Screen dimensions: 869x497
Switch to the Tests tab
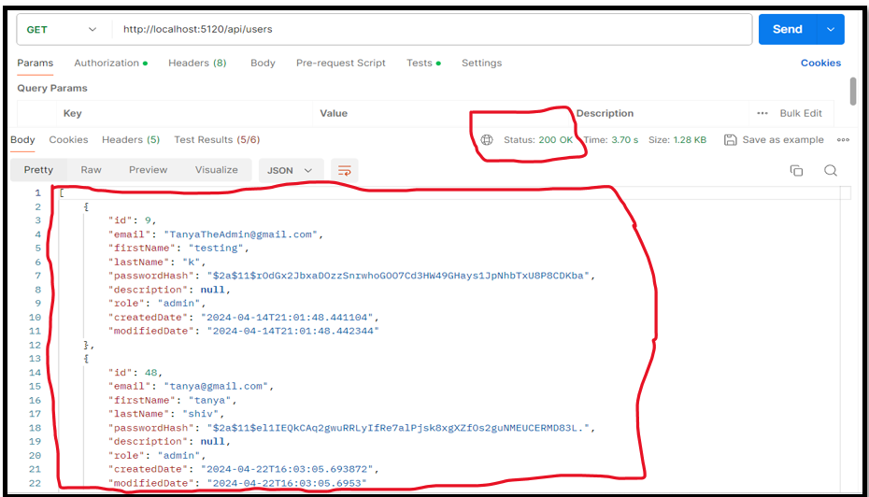point(423,64)
